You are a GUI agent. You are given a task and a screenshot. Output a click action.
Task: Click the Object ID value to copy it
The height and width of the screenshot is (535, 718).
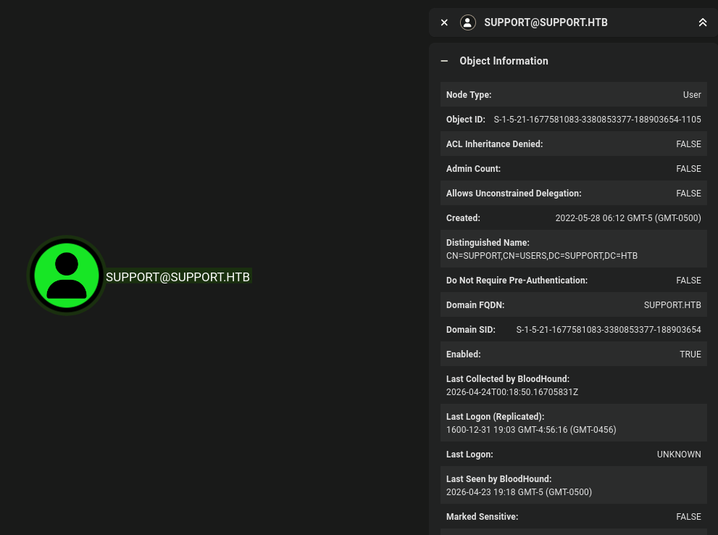click(597, 120)
